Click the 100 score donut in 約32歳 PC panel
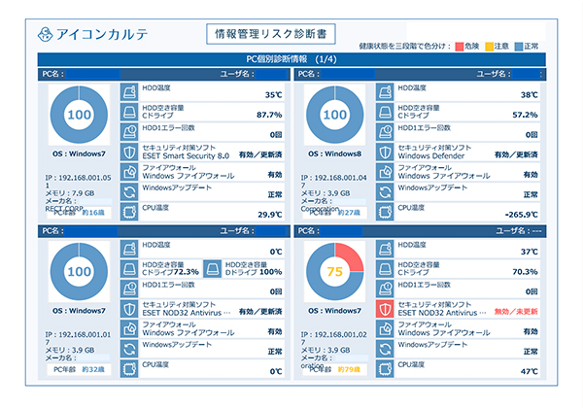The height and width of the screenshot is (408, 583). (x=79, y=272)
